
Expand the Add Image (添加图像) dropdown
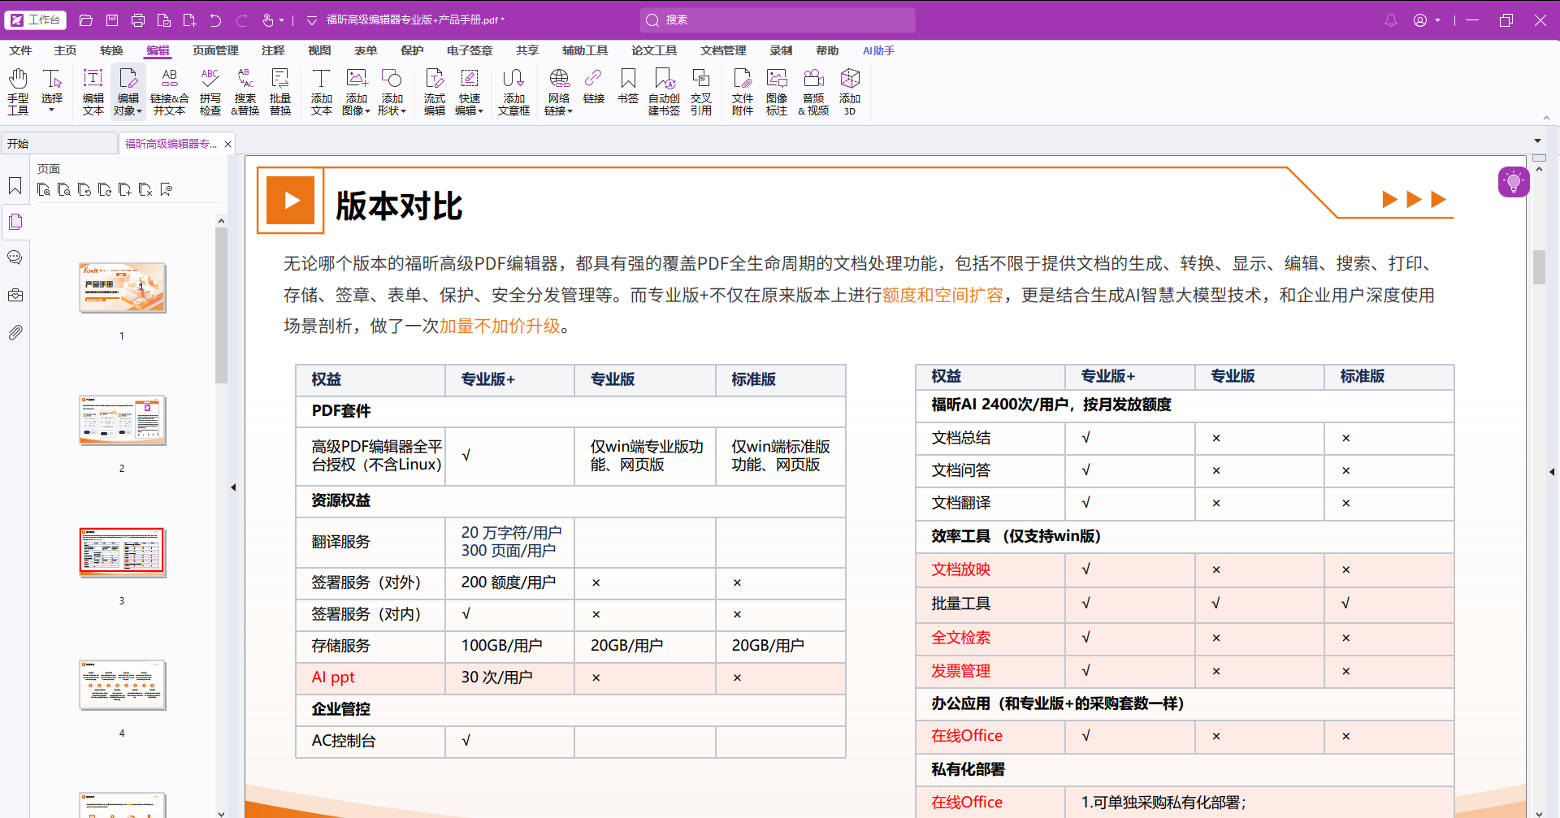[367, 111]
